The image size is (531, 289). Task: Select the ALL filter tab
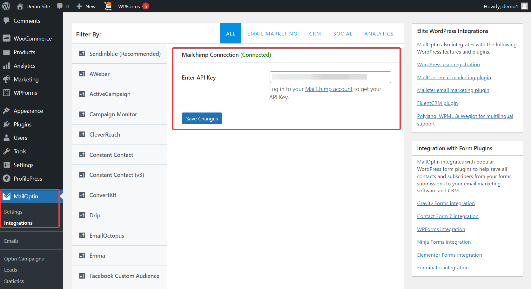[x=231, y=33]
